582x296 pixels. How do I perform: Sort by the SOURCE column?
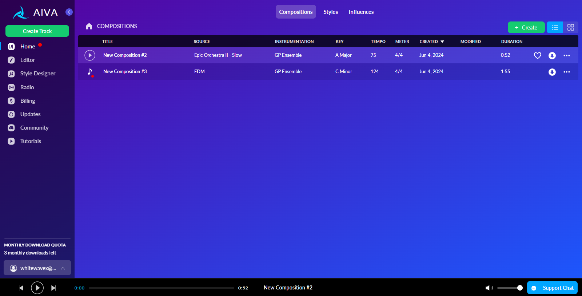click(202, 42)
